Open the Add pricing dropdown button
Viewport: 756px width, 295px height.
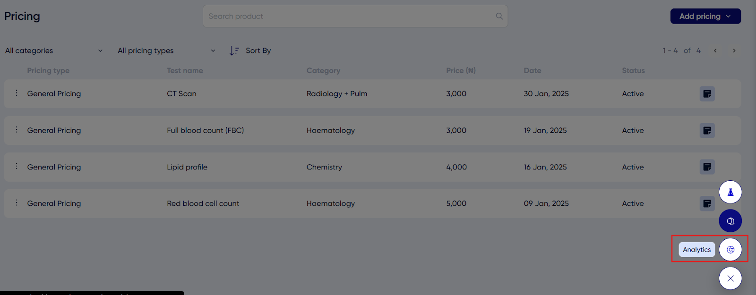point(705,16)
